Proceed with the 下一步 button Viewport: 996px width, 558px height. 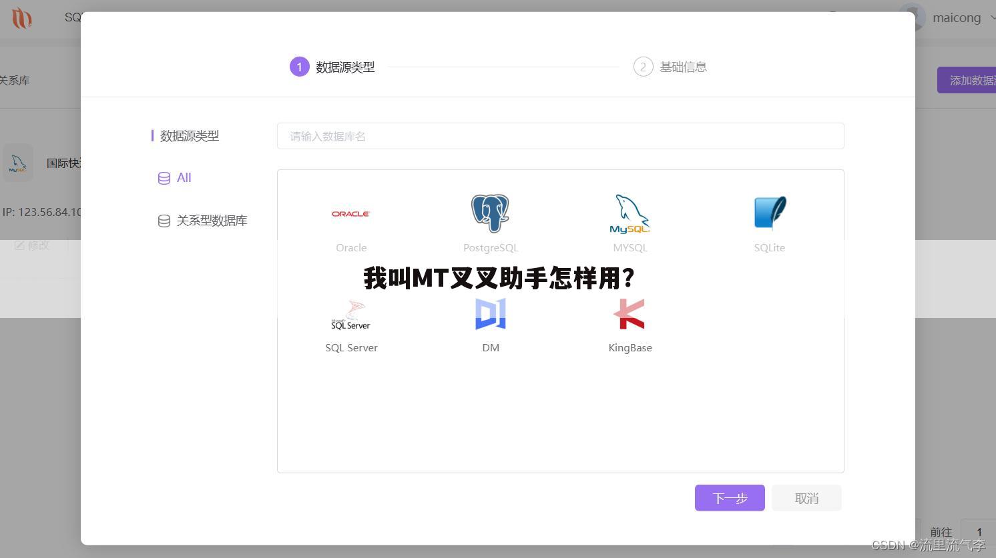click(x=730, y=498)
